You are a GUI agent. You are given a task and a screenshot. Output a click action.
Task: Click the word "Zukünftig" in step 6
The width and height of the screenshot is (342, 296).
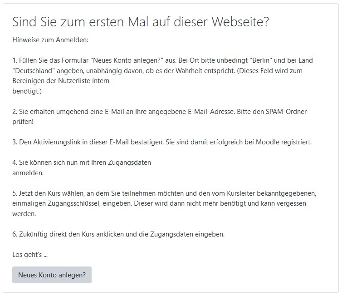tap(34, 234)
